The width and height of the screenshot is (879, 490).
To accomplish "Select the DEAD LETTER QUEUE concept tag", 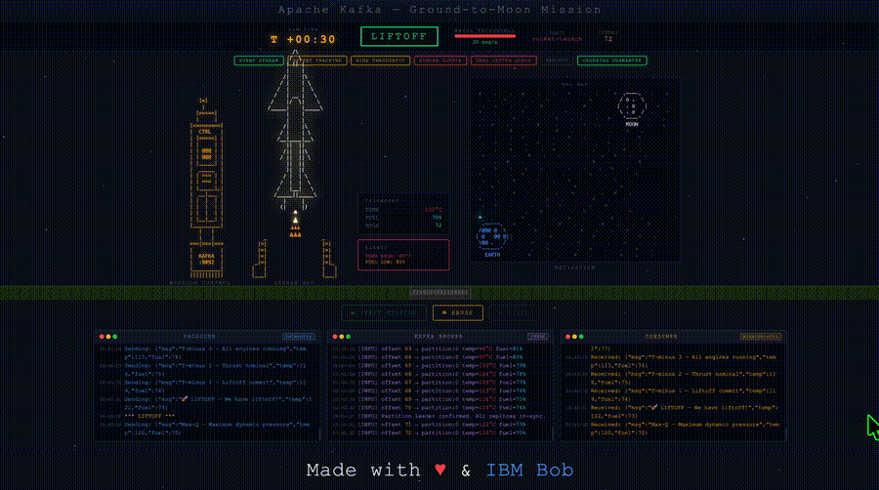I will (504, 61).
